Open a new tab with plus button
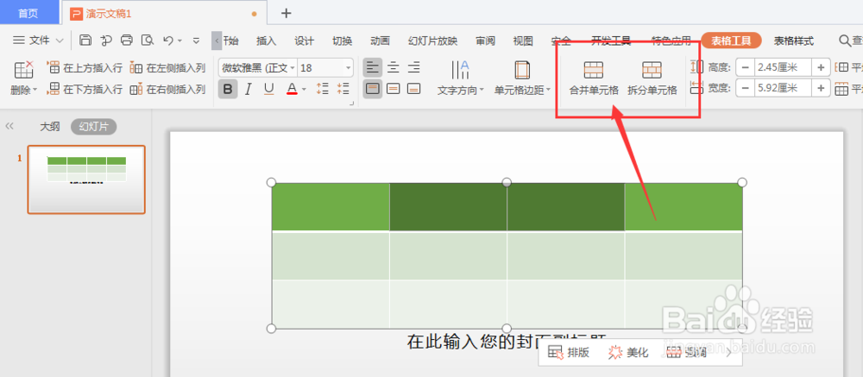Viewport: 863px width, 377px height. pos(287,13)
